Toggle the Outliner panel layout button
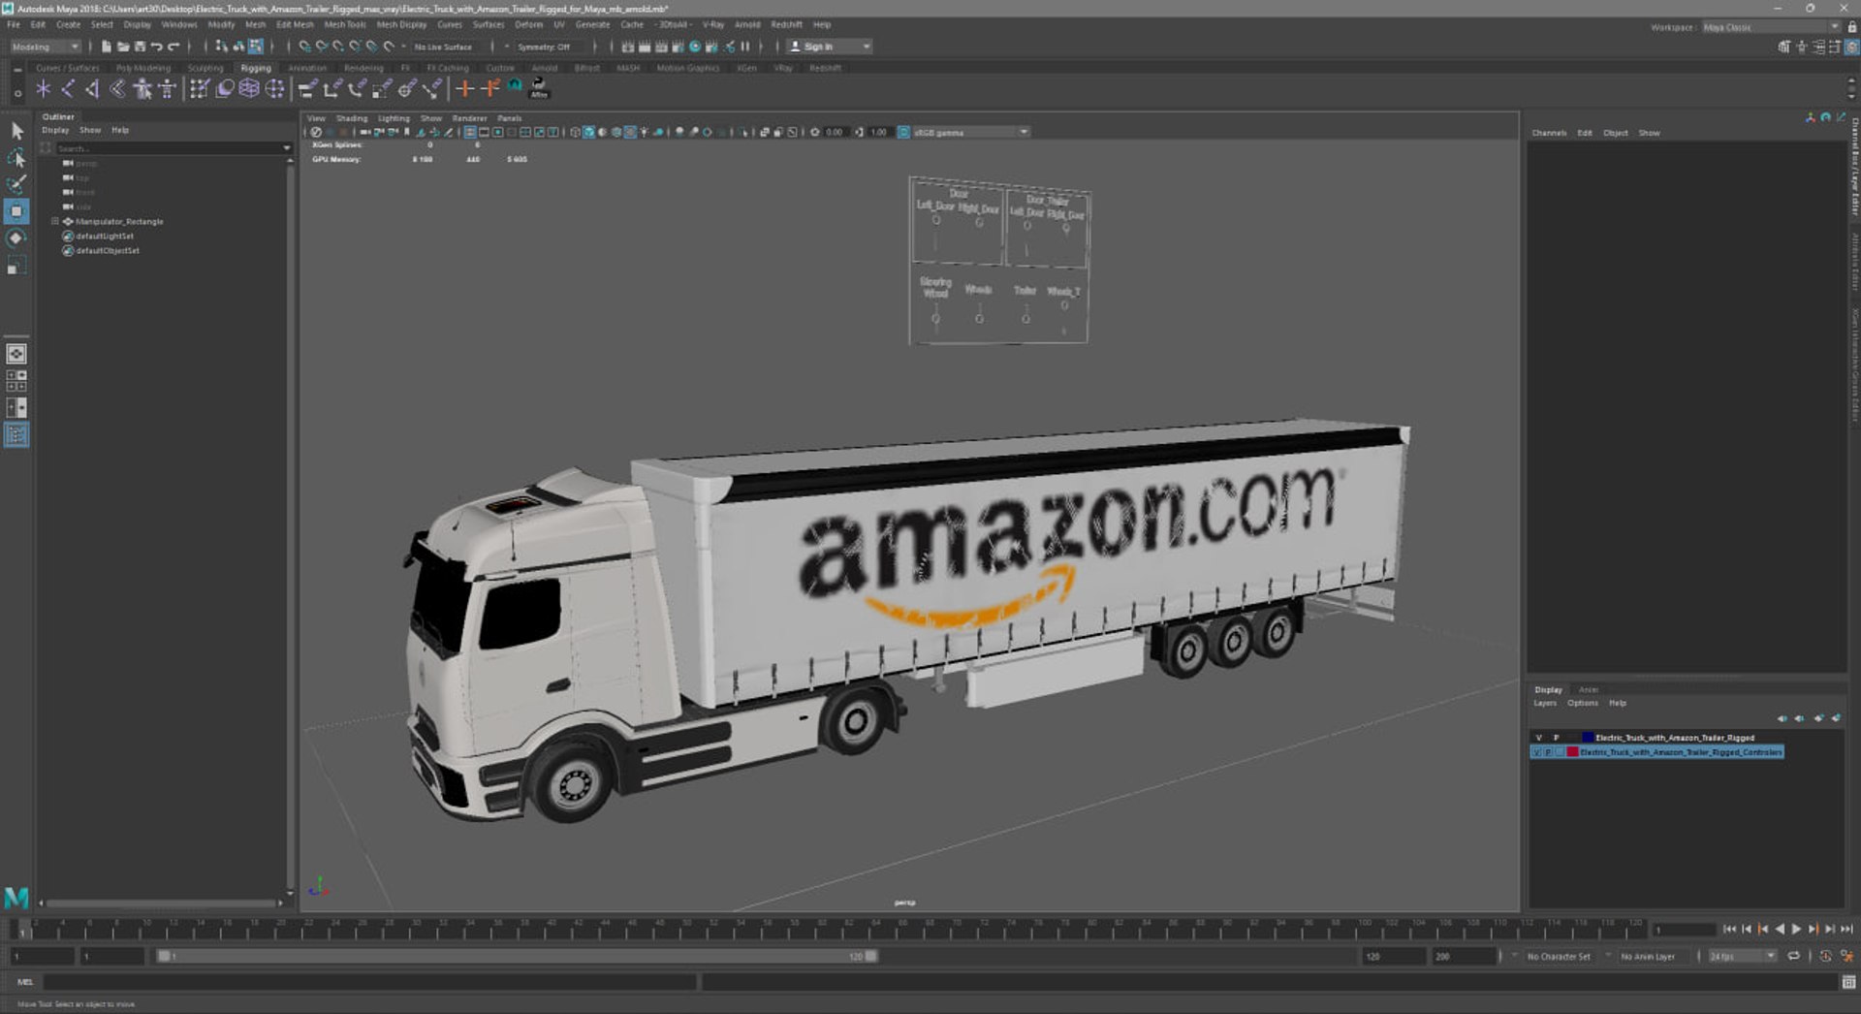The image size is (1861, 1014). pos(16,435)
